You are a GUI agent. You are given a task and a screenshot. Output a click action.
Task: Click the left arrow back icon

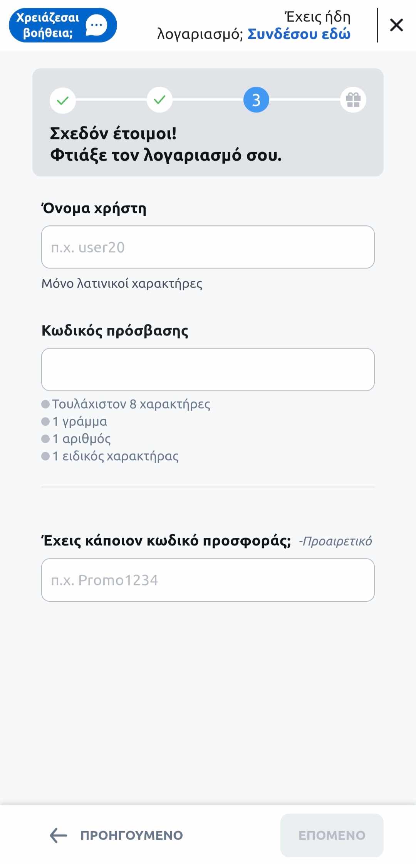[x=59, y=835]
